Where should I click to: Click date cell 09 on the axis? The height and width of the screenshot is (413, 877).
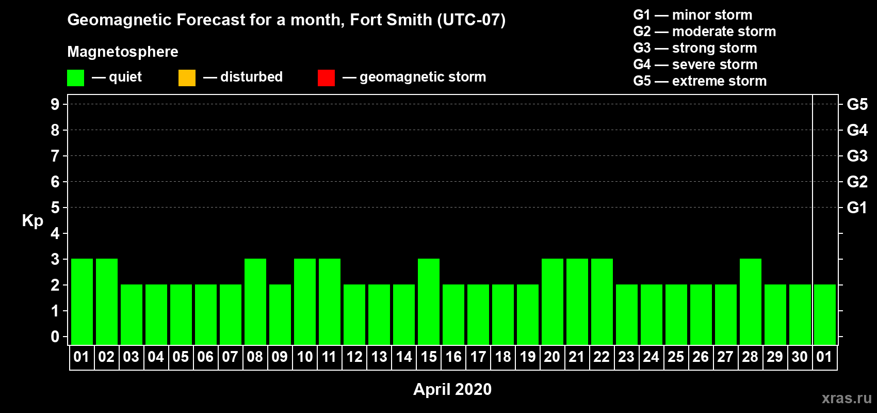[x=280, y=357]
